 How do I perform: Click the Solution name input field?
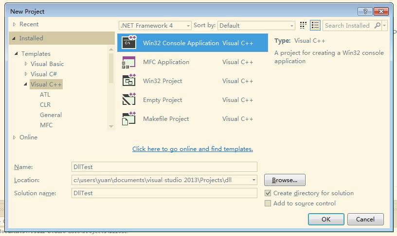[164, 193]
